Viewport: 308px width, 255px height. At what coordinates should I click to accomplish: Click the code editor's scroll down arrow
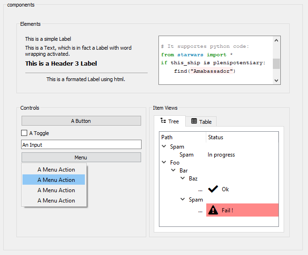(277, 80)
